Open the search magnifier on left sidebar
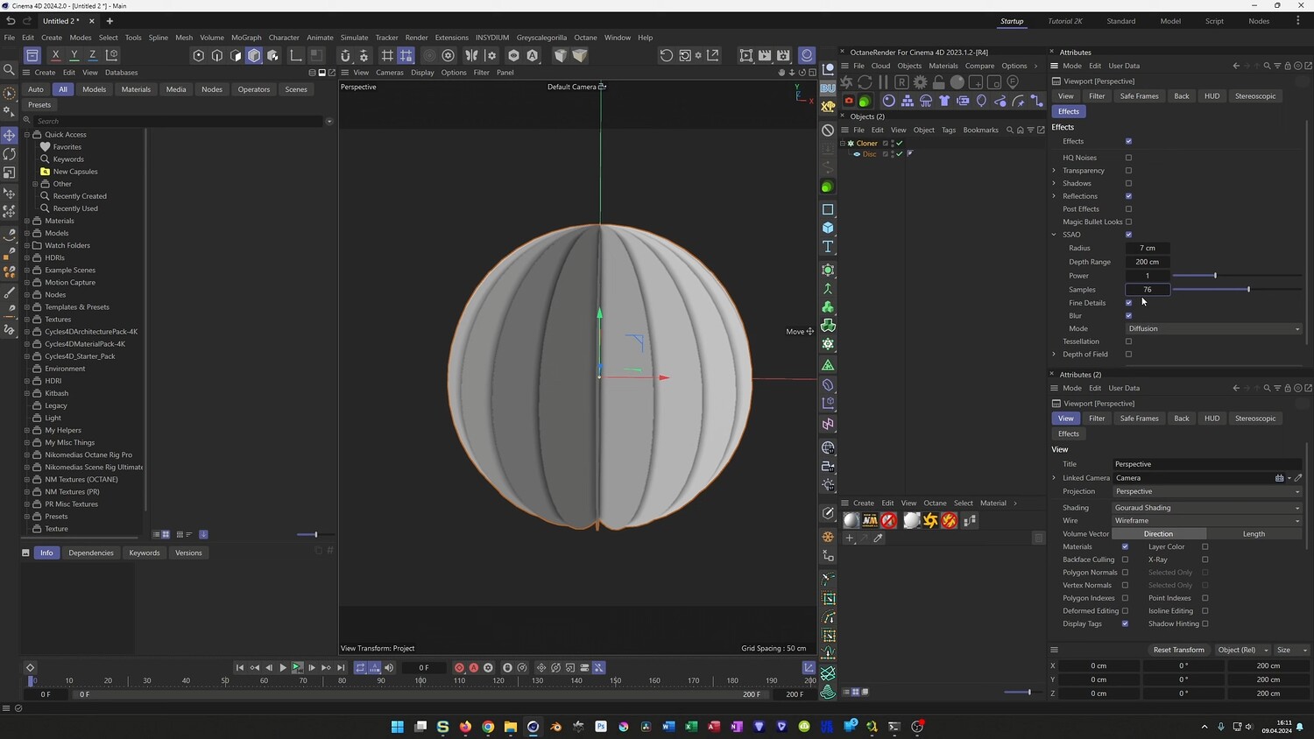 pyautogui.click(x=10, y=70)
